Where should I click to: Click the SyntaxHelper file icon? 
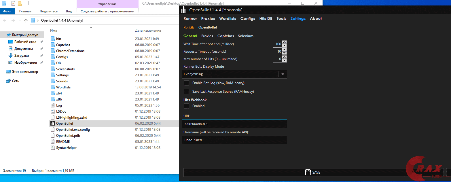(x=53, y=147)
